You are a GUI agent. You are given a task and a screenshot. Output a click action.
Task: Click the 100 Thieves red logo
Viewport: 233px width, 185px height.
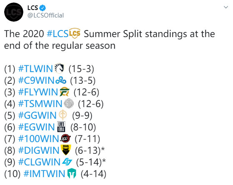click(65, 138)
